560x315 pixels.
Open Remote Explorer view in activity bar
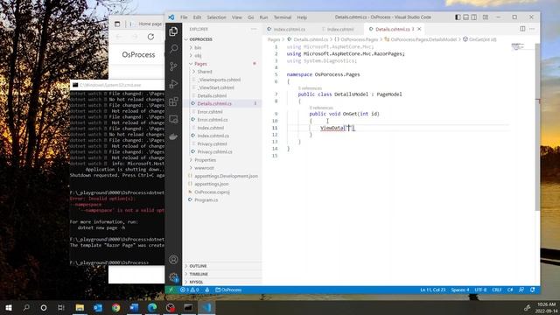coord(173,119)
